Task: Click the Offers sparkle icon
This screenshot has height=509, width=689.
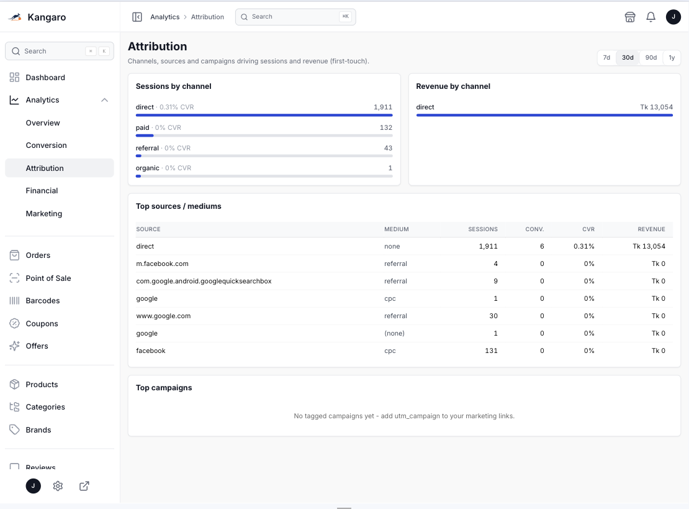Action: tap(14, 346)
